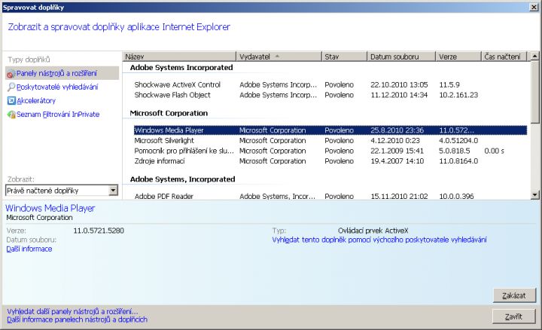Click the search providers magnifier icon

[x=11, y=87]
